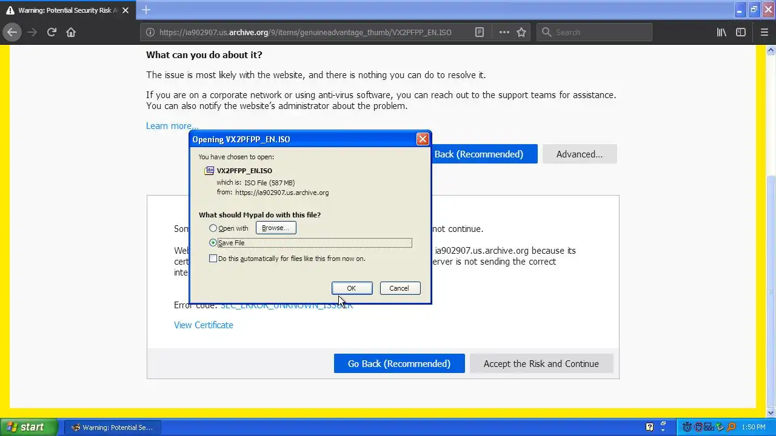Click the Browse... button

coord(276,228)
